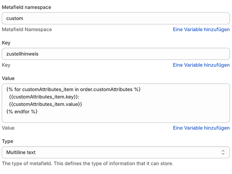Click the 'Type' label above the dropdown
232x174 pixels.
pyautogui.click(x=8, y=141)
